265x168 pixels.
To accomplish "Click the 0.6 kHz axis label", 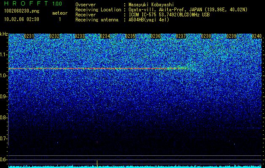I will [3, 160].
